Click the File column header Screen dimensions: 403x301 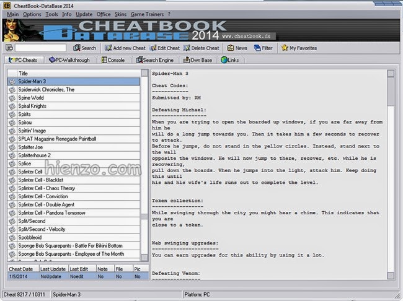point(123,269)
